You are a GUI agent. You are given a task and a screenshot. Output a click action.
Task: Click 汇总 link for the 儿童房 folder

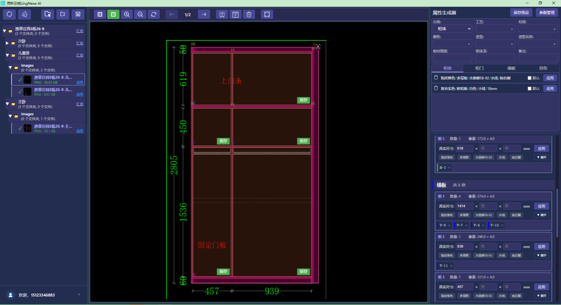coord(80,55)
